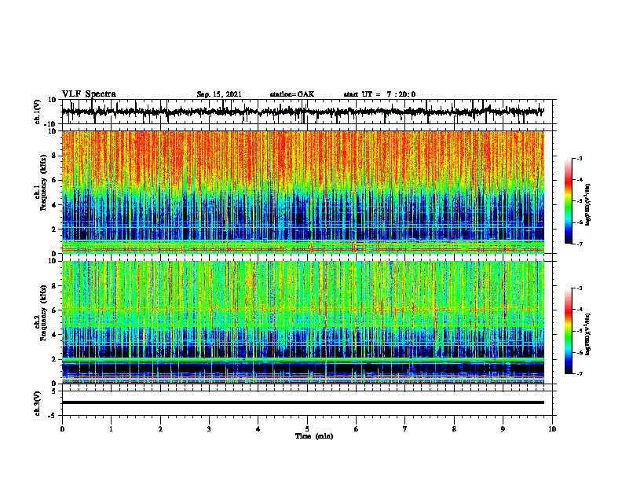Click time axis tick label "7"
This screenshot has width=622, height=481.
click(405, 429)
